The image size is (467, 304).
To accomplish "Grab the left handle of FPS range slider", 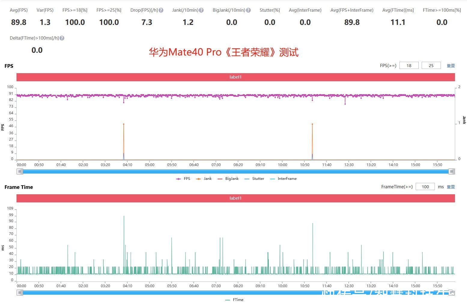I will tap(20, 171).
